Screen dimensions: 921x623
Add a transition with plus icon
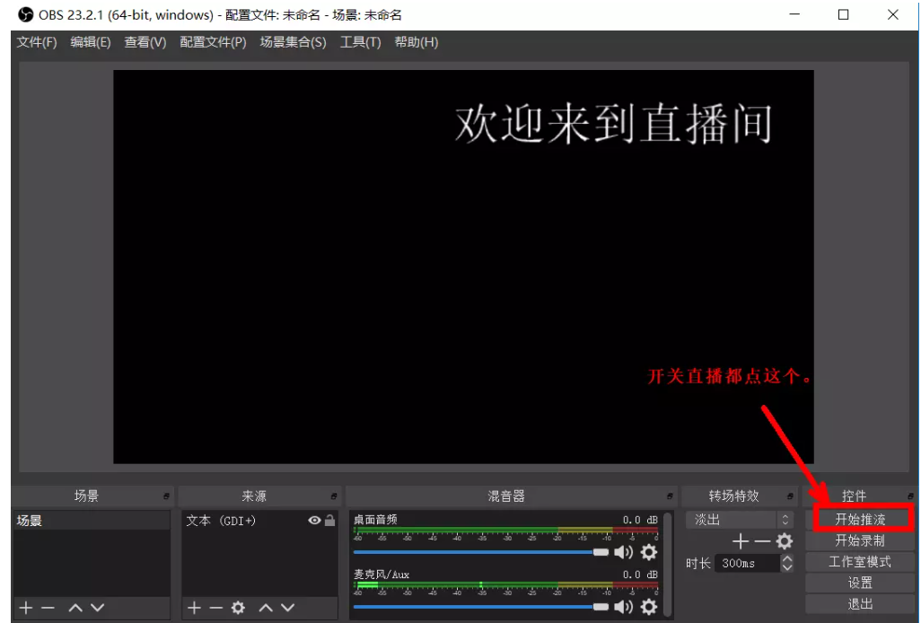pyautogui.click(x=740, y=540)
